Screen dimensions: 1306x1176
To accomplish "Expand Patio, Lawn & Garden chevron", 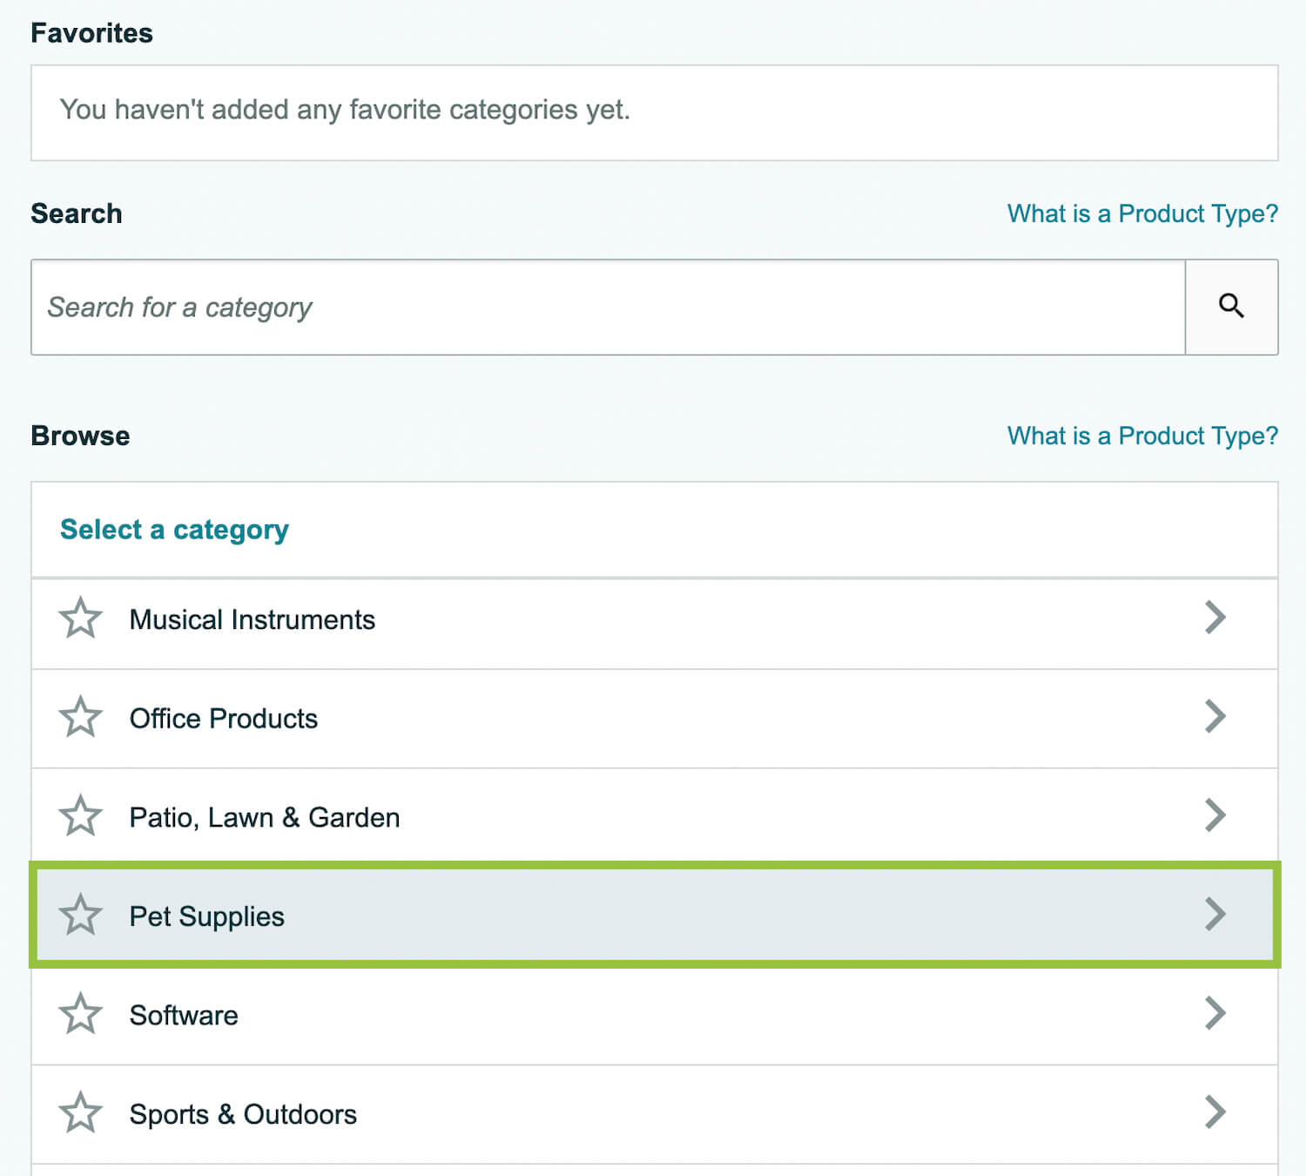I will 1215,815.
